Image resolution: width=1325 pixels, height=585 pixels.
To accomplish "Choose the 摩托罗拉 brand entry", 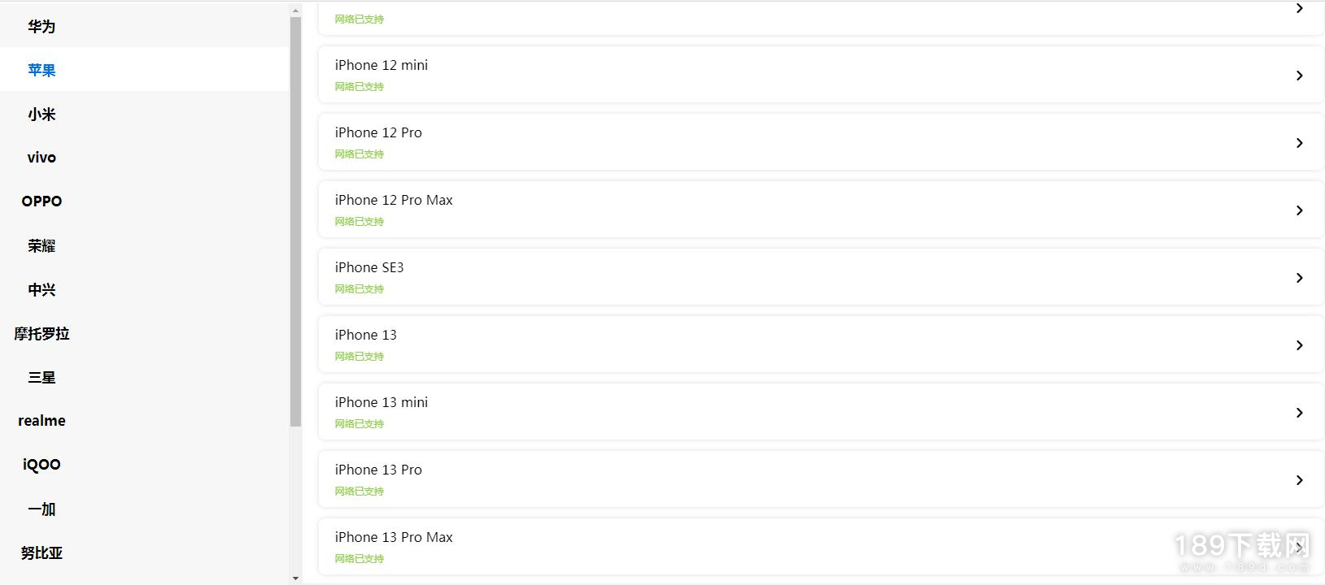I will pos(41,333).
